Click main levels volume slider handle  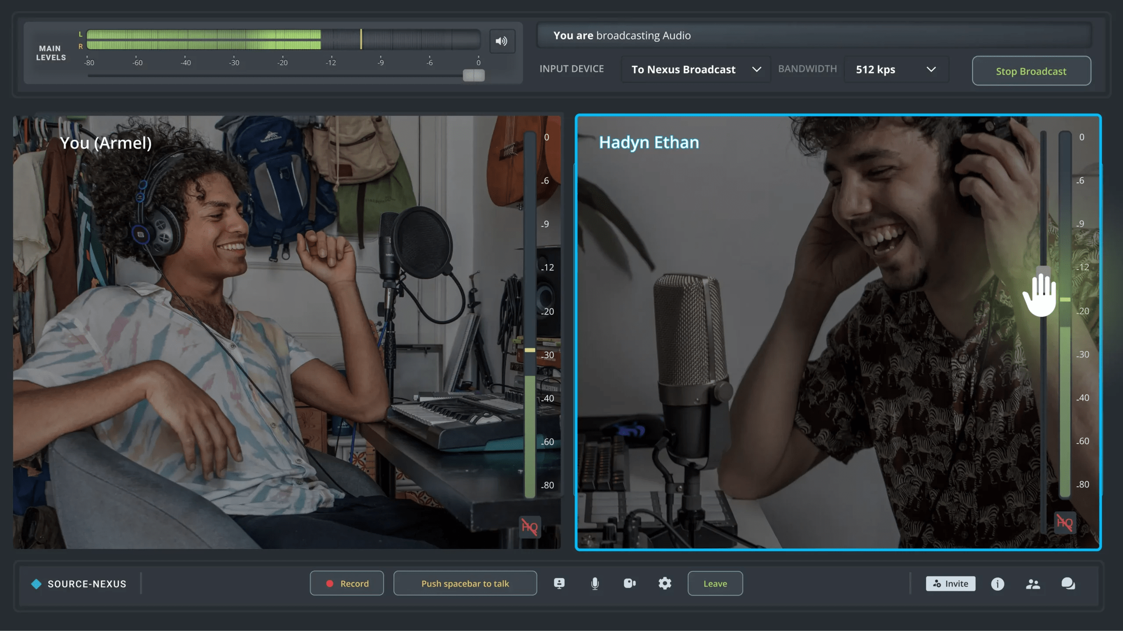pos(474,75)
